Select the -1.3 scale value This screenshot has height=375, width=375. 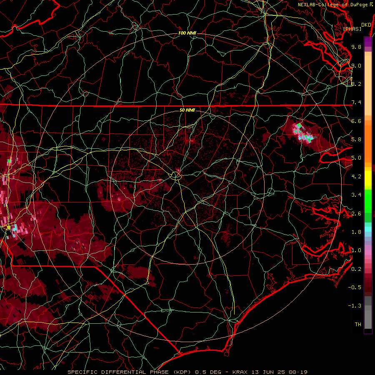click(x=355, y=306)
